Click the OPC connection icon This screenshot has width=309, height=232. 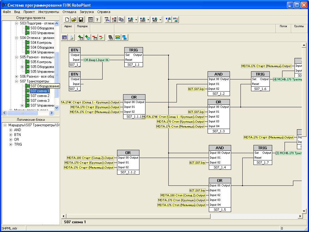tap(131, 20)
